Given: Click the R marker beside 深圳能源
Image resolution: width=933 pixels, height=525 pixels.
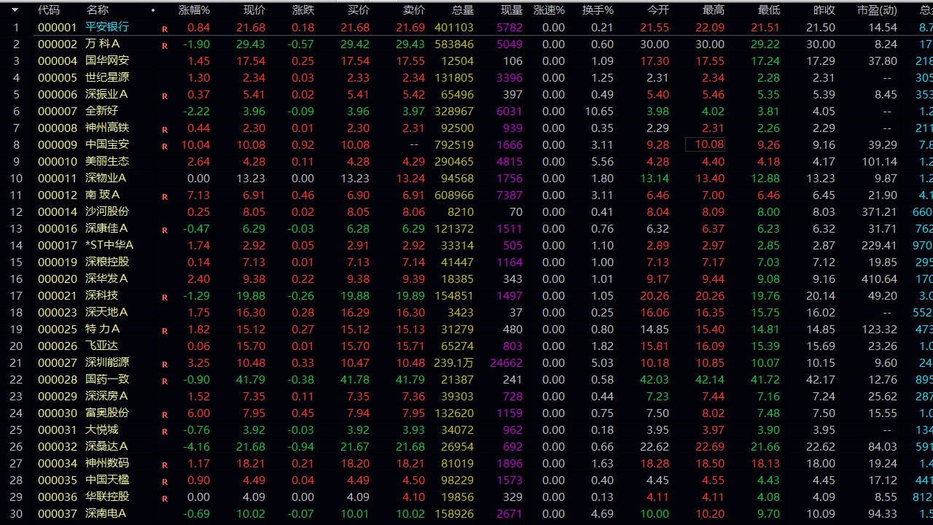Looking at the screenshot, I should 165,364.
